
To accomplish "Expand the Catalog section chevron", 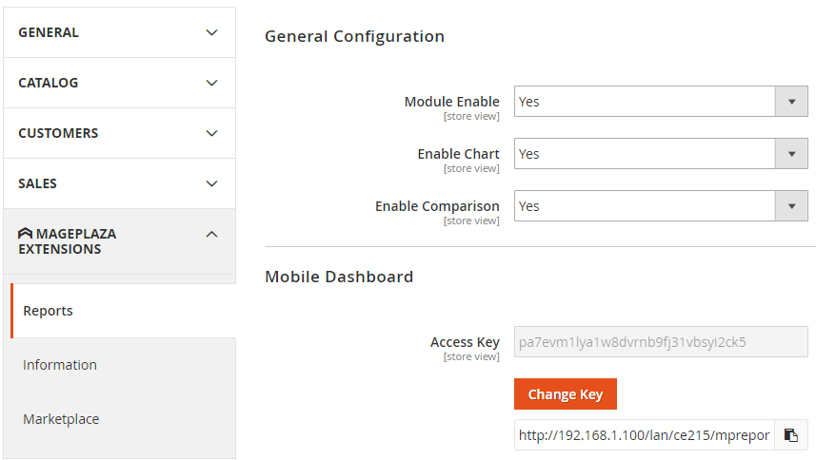I will click(211, 83).
